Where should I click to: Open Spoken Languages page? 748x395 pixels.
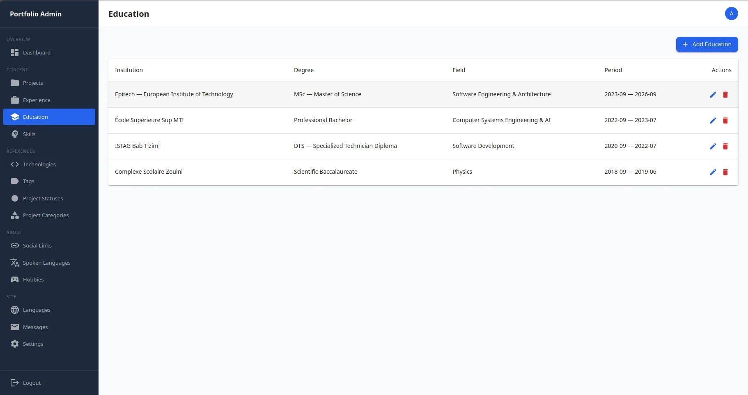[x=49, y=263]
